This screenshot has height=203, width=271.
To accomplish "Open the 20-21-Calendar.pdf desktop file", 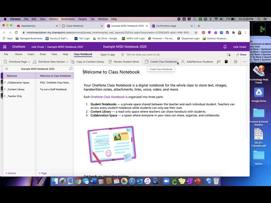I will coord(259,137).
